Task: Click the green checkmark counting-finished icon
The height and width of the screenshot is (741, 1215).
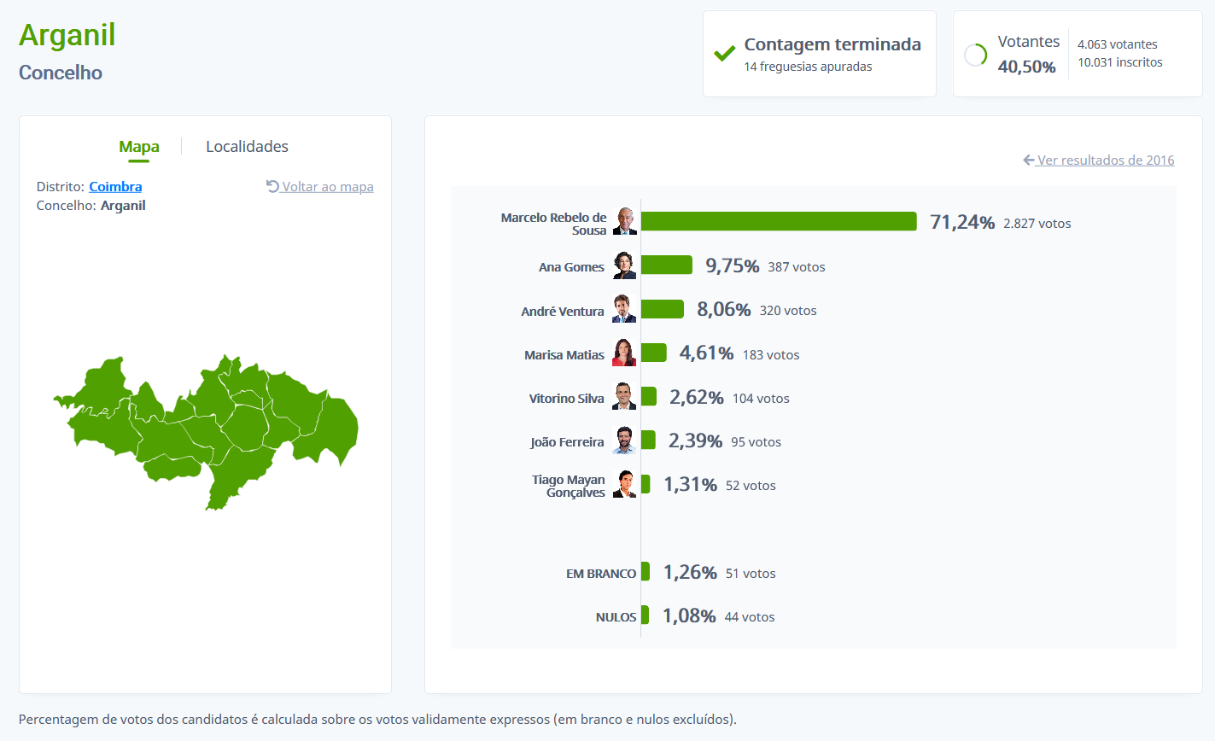Action: 725,54
